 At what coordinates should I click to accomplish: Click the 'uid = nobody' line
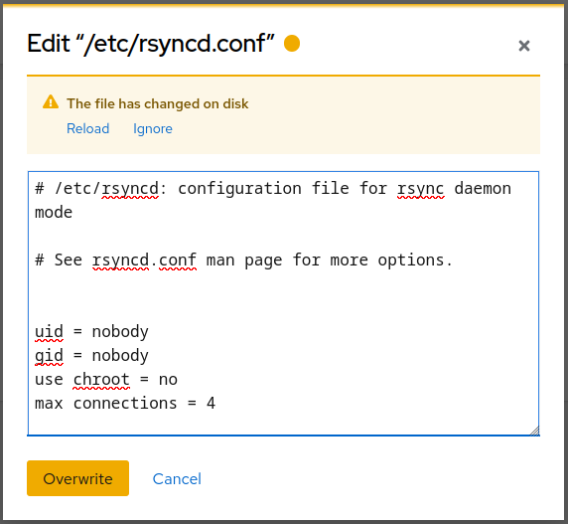pos(91,332)
